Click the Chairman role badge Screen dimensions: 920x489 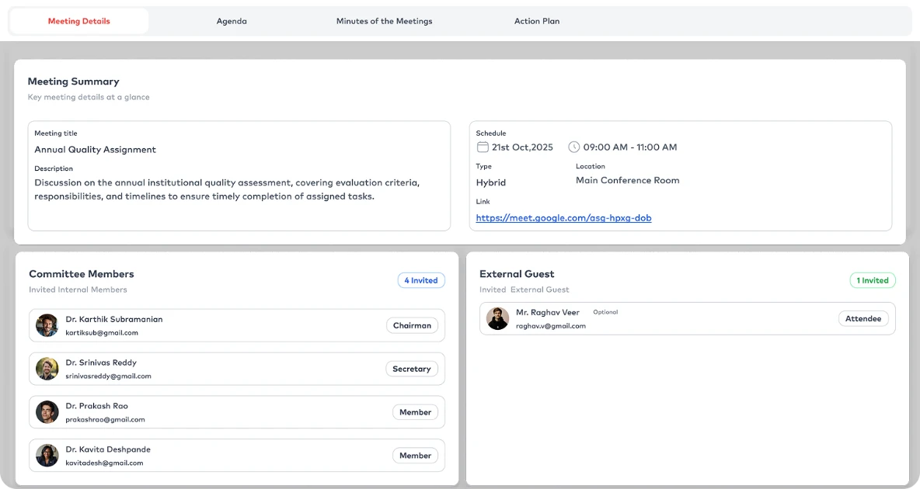pyautogui.click(x=412, y=326)
